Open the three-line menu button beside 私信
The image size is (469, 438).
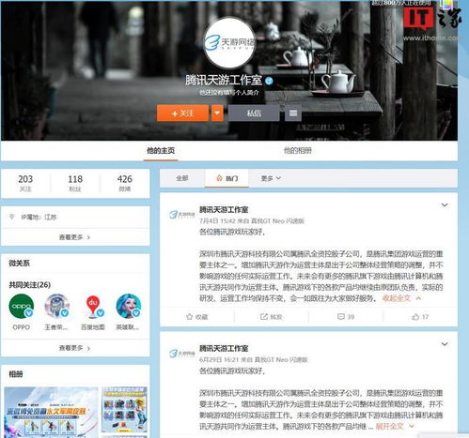point(293,113)
